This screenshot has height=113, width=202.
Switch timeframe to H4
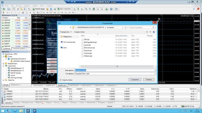pos(62,13)
